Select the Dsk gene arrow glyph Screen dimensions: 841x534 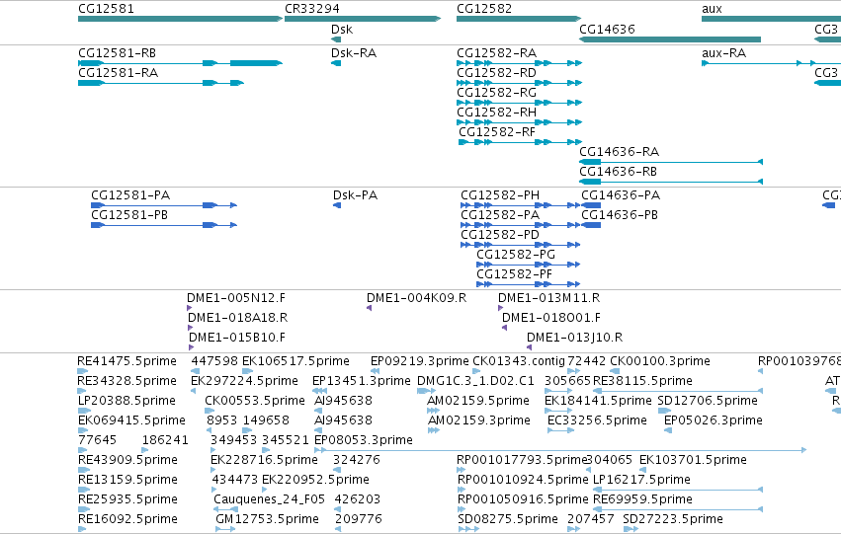[336, 39]
